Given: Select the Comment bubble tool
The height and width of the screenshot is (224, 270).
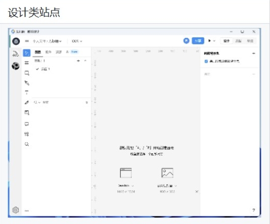Looking at the screenshot, I should click(27, 124).
